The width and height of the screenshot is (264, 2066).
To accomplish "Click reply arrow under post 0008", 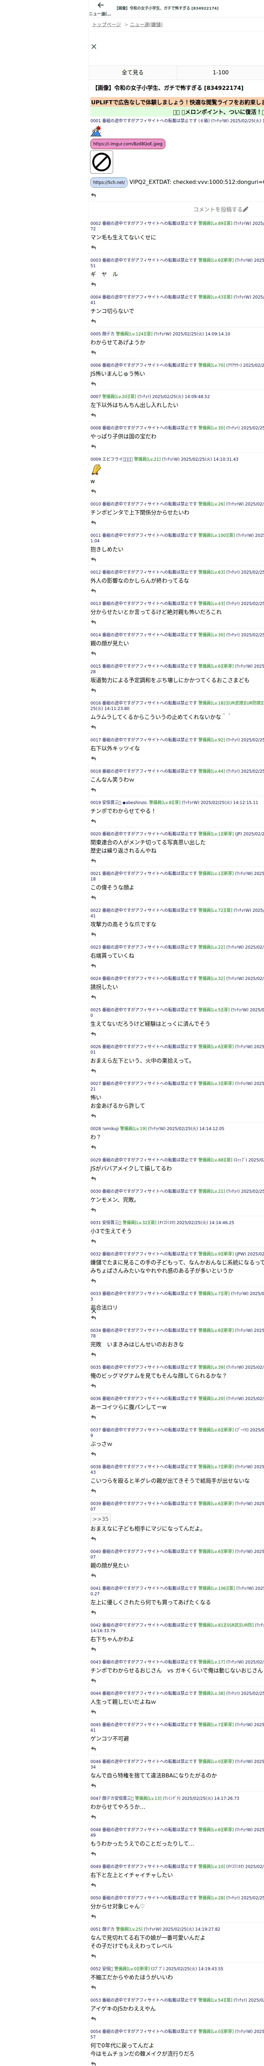I will coord(93,447).
